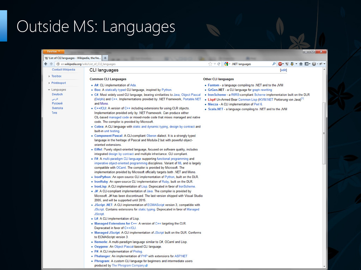Open the A# language link
Viewport: 361px width, 270px height.
pyautogui.click(x=96, y=85)
